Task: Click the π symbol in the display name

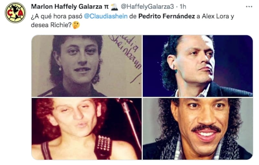Action: (x=106, y=7)
